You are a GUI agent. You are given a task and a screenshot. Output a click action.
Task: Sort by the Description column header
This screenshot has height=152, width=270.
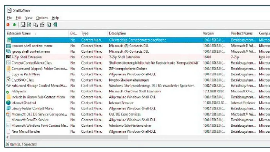(x=154, y=34)
